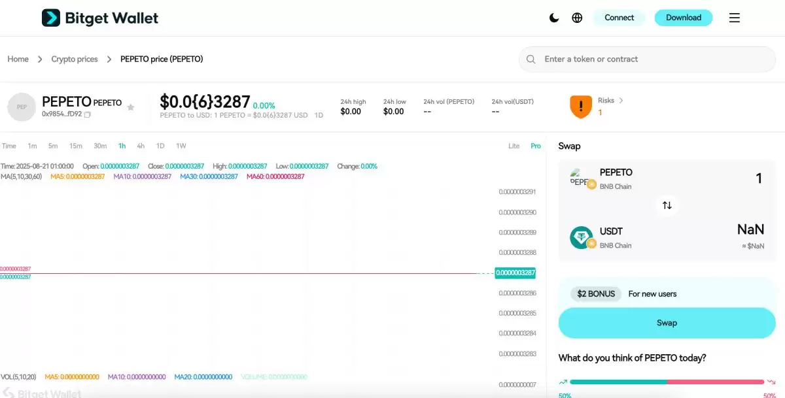The image size is (785, 398).
Task: Select the 15m chart interval
Action: point(76,146)
